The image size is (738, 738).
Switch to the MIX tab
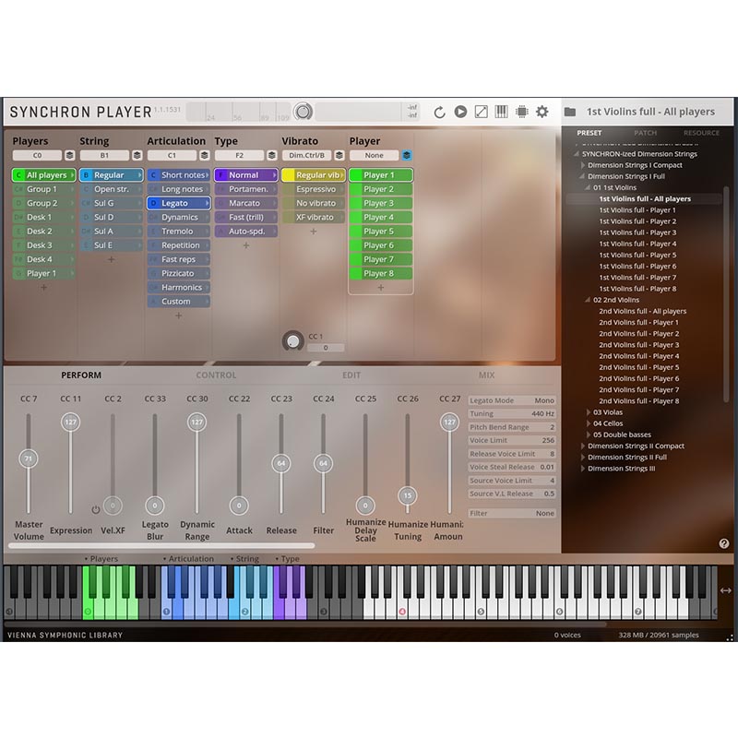pos(486,375)
